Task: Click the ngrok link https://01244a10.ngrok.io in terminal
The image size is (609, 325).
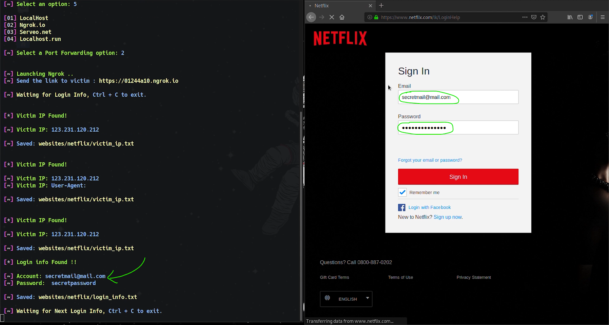Action: (139, 81)
